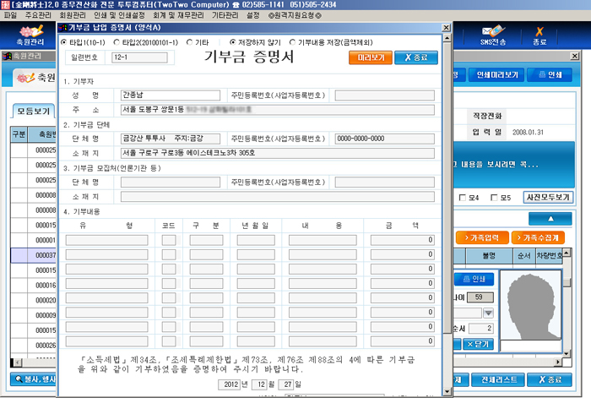Open the 기타관리 menu

(x=225, y=15)
